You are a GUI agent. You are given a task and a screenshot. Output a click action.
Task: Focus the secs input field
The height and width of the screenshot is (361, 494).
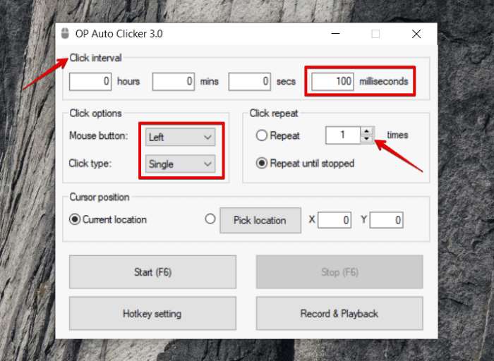pyautogui.click(x=250, y=82)
